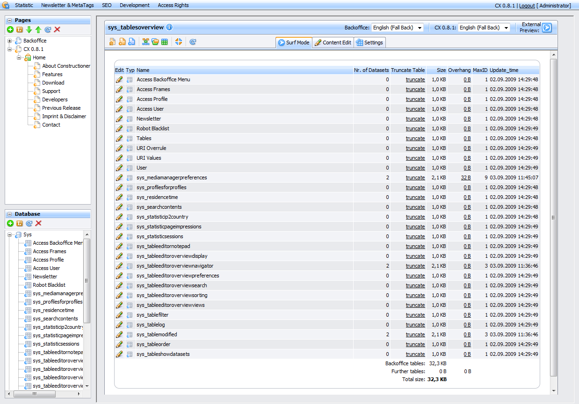The height and width of the screenshot is (404, 579).
Task: Select sys_residencetime in Database tree
Action: 53,310
